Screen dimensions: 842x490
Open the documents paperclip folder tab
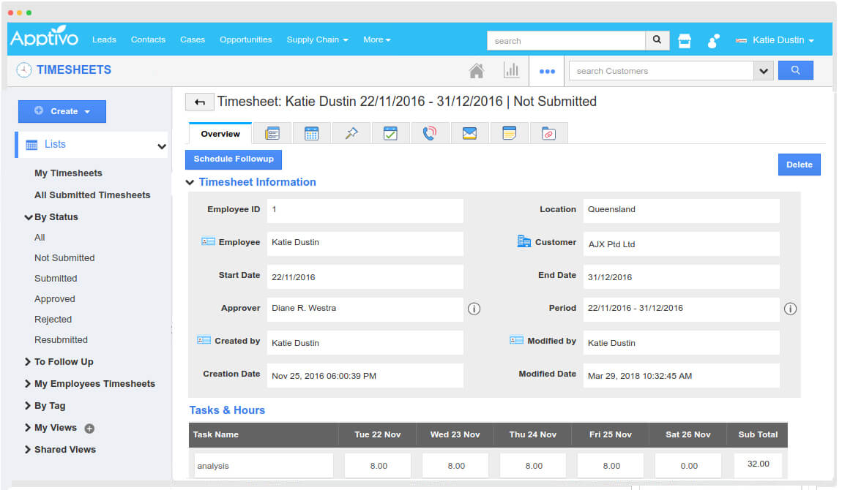[x=548, y=133]
